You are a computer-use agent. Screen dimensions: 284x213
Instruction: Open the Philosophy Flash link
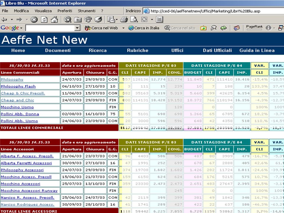coord(18,86)
